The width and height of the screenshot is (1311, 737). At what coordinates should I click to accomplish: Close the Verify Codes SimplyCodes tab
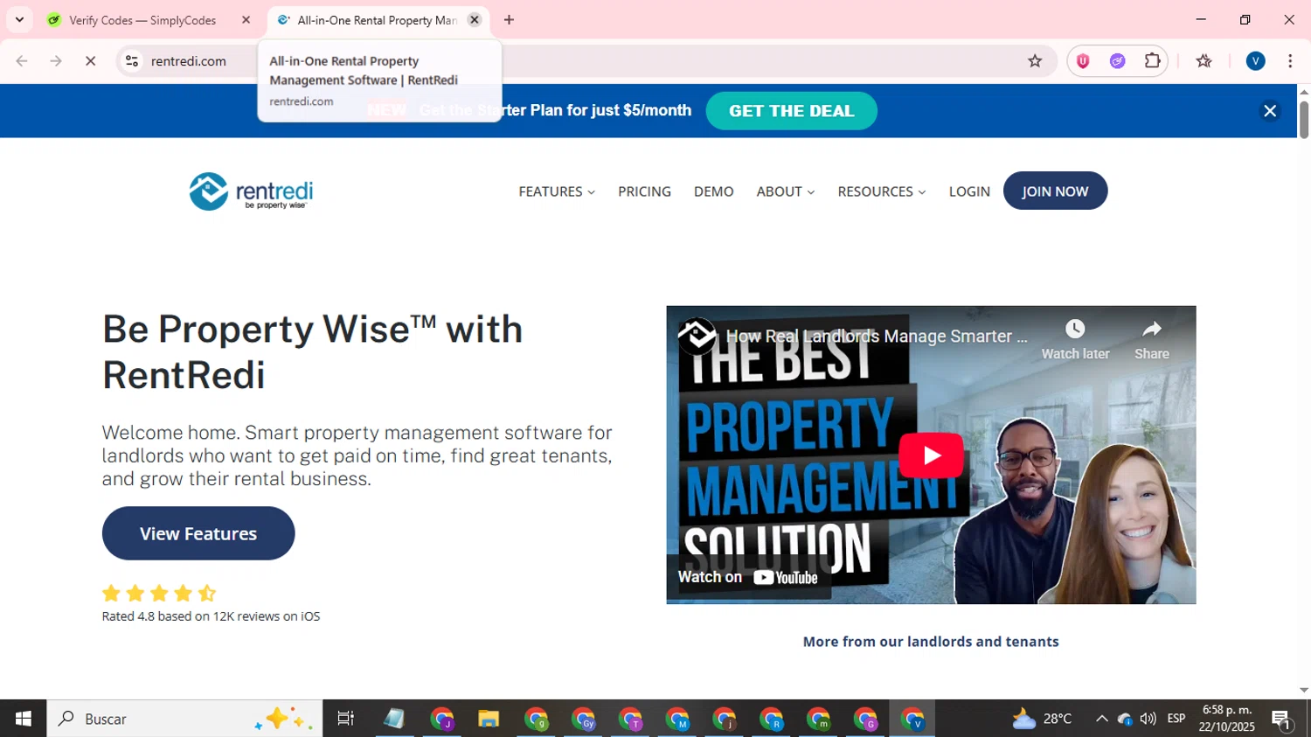click(x=246, y=20)
